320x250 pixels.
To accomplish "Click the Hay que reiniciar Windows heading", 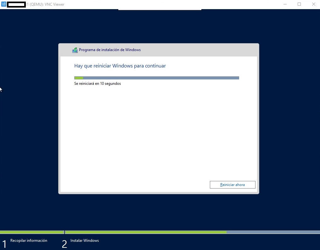I will pos(120,66).
